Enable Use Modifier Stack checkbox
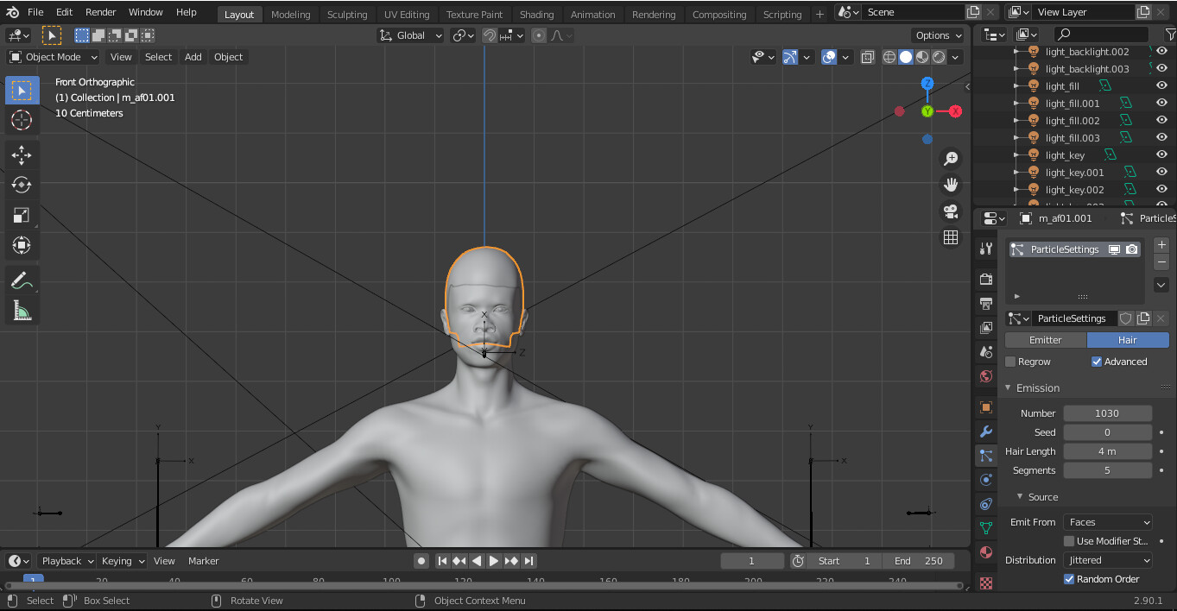 tap(1069, 541)
